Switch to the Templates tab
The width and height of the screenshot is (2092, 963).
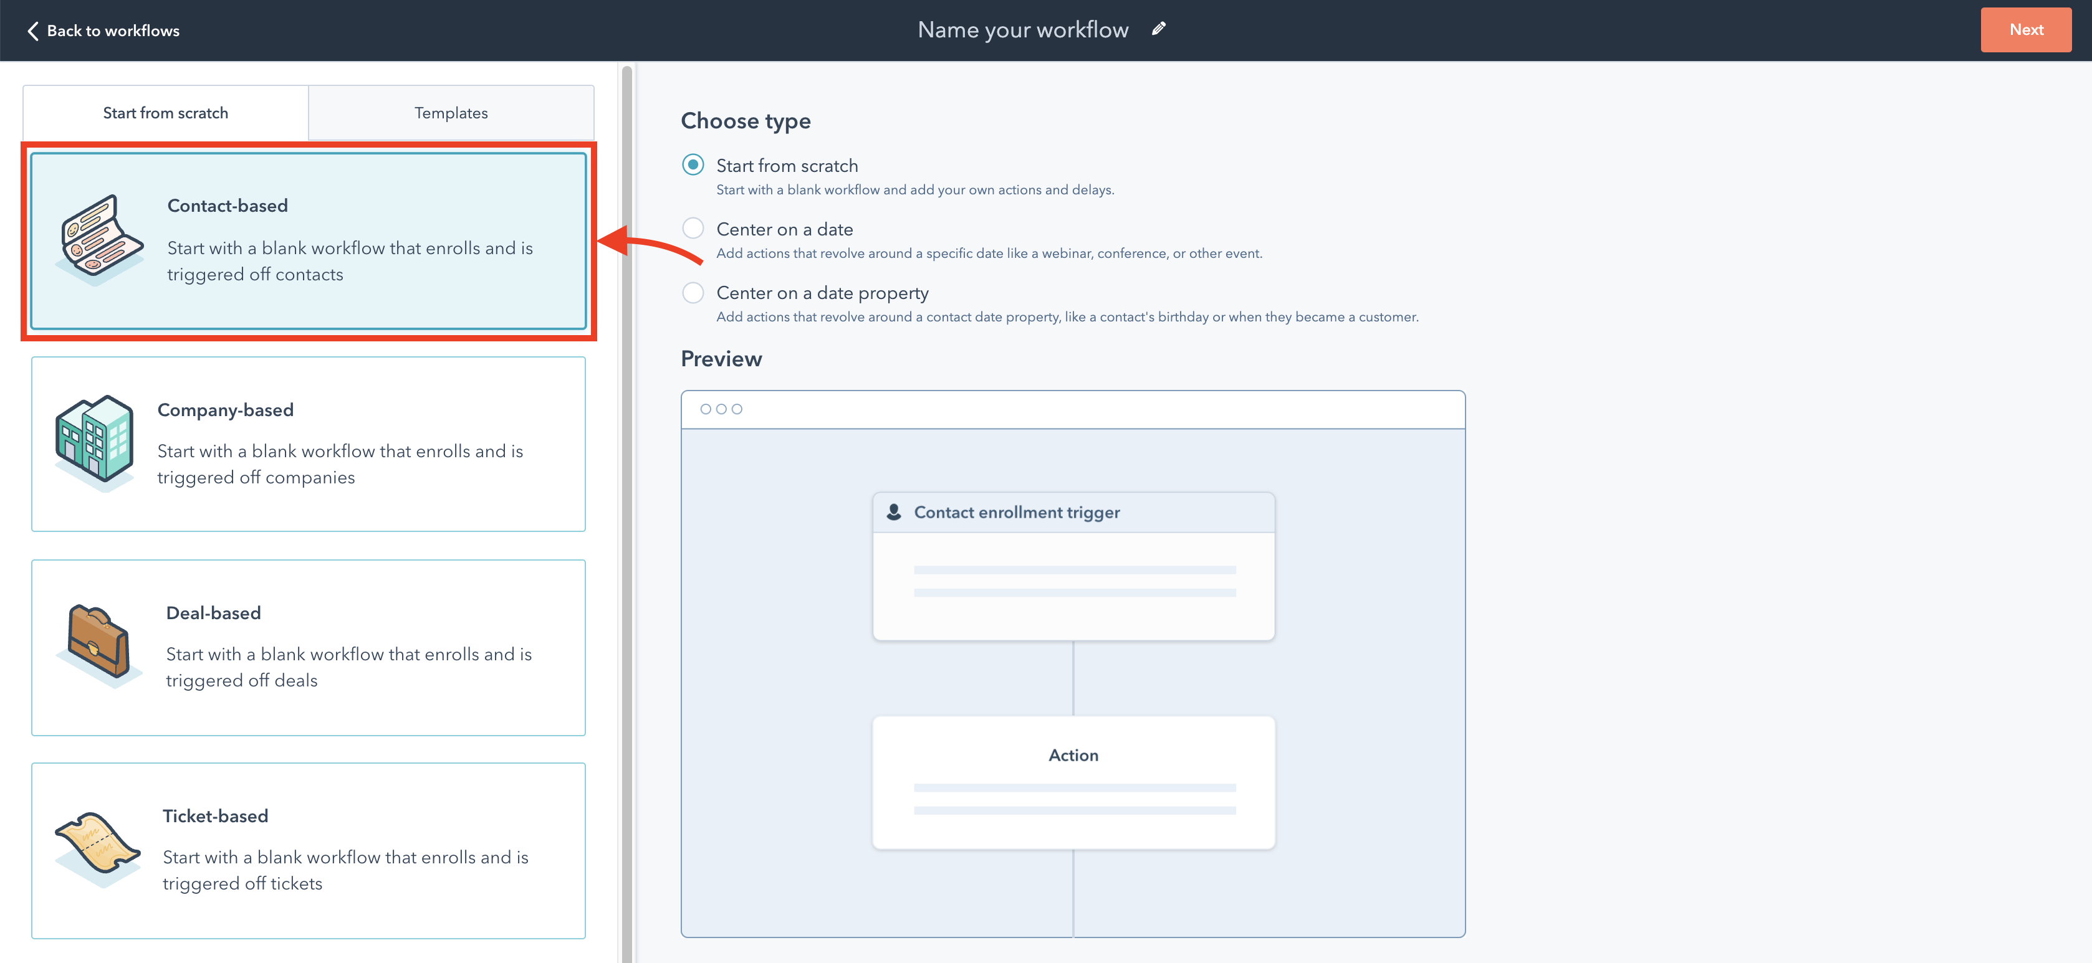451,113
